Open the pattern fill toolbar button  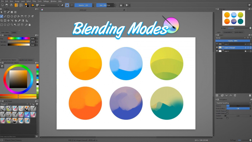tap(21, 5)
